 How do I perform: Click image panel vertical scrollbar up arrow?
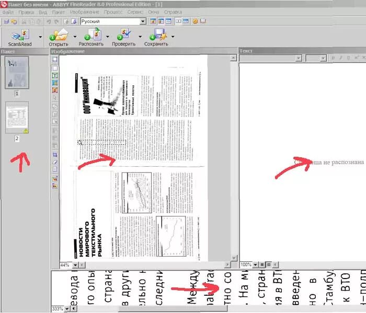click(233, 58)
